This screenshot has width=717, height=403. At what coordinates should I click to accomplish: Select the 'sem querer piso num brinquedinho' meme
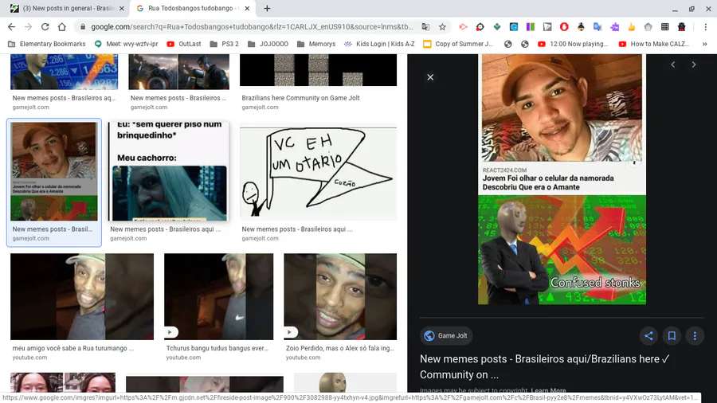coord(168,171)
